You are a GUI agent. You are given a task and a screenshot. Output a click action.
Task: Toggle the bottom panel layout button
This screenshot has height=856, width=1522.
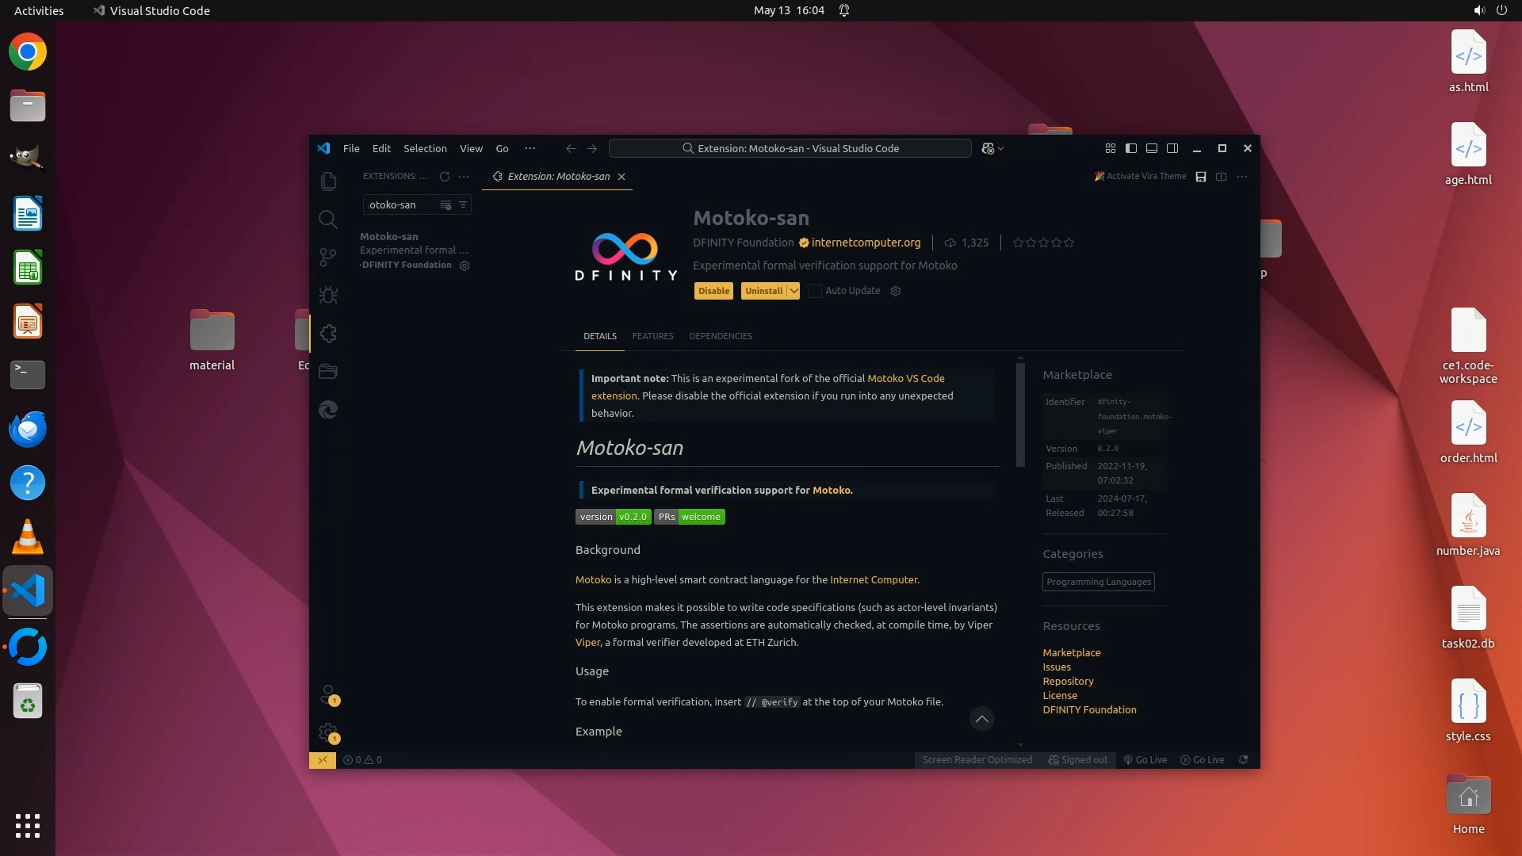click(1152, 148)
